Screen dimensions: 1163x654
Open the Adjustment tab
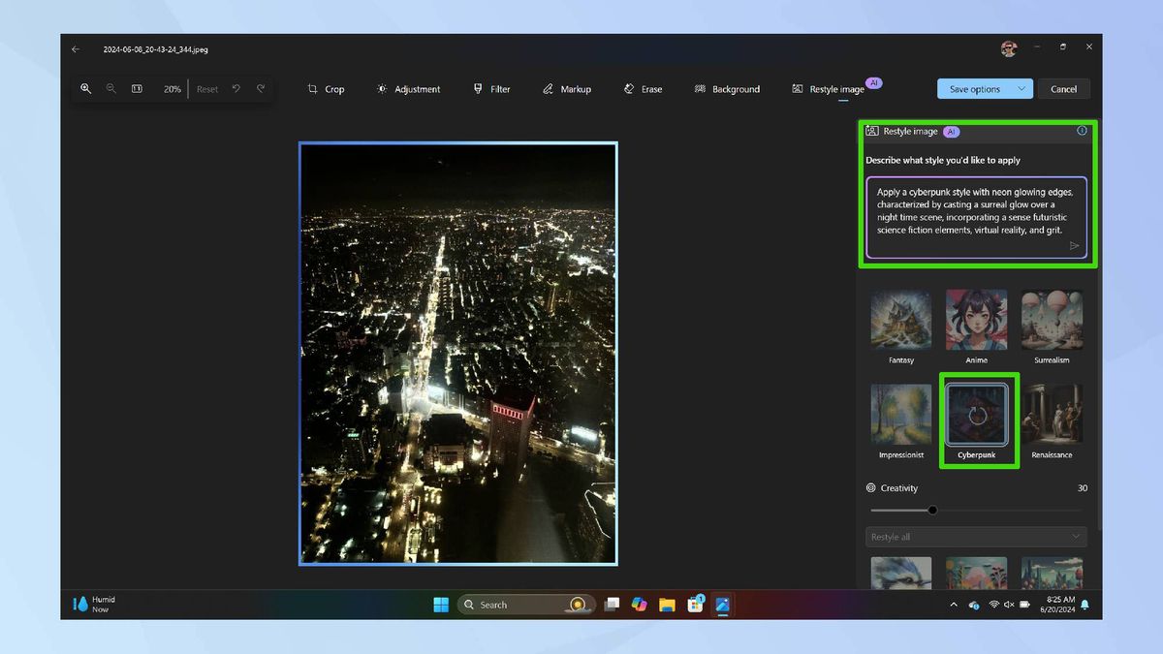tap(408, 89)
